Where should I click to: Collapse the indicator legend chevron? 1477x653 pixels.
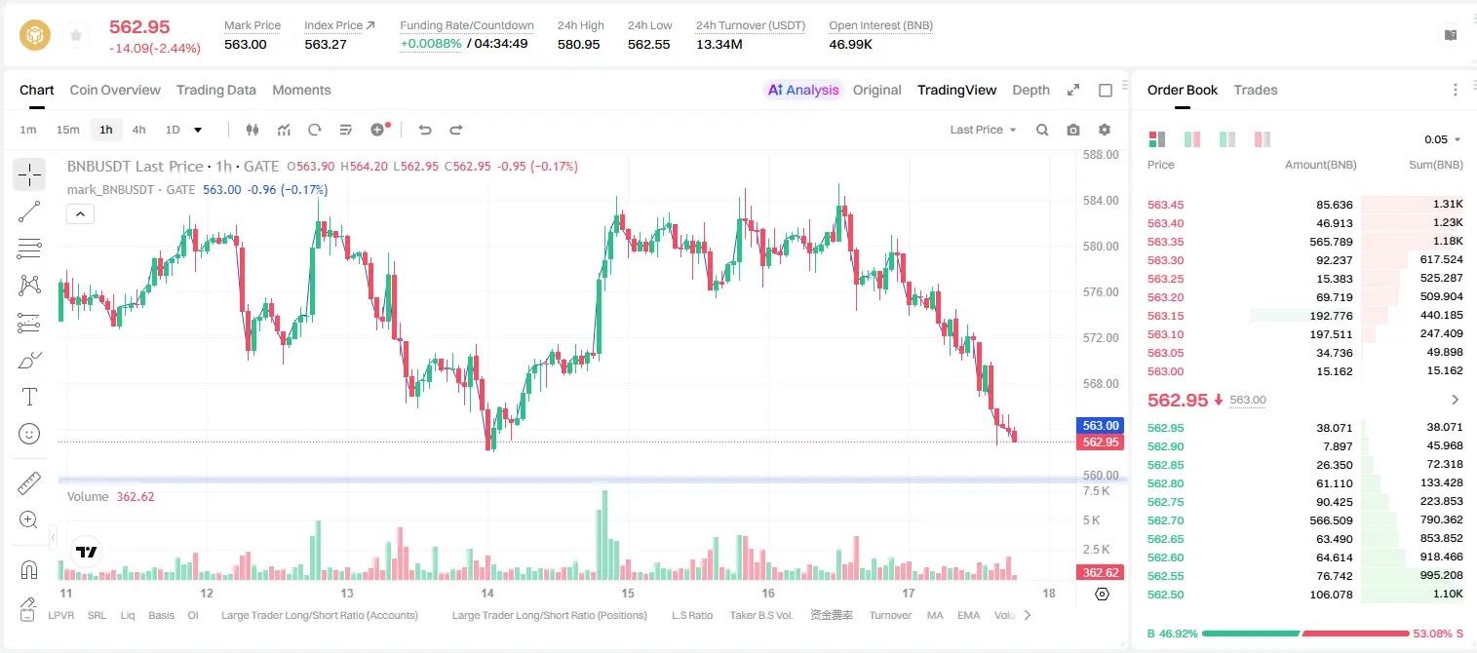pos(80,214)
